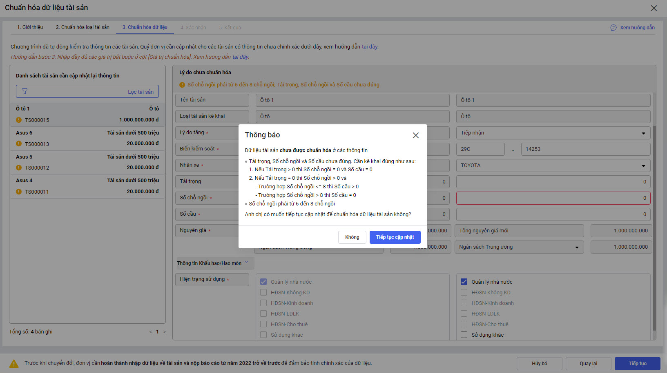This screenshot has height=373, width=667.
Task: Click the yellow warning triangle at bottom
Action: [14, 364]
